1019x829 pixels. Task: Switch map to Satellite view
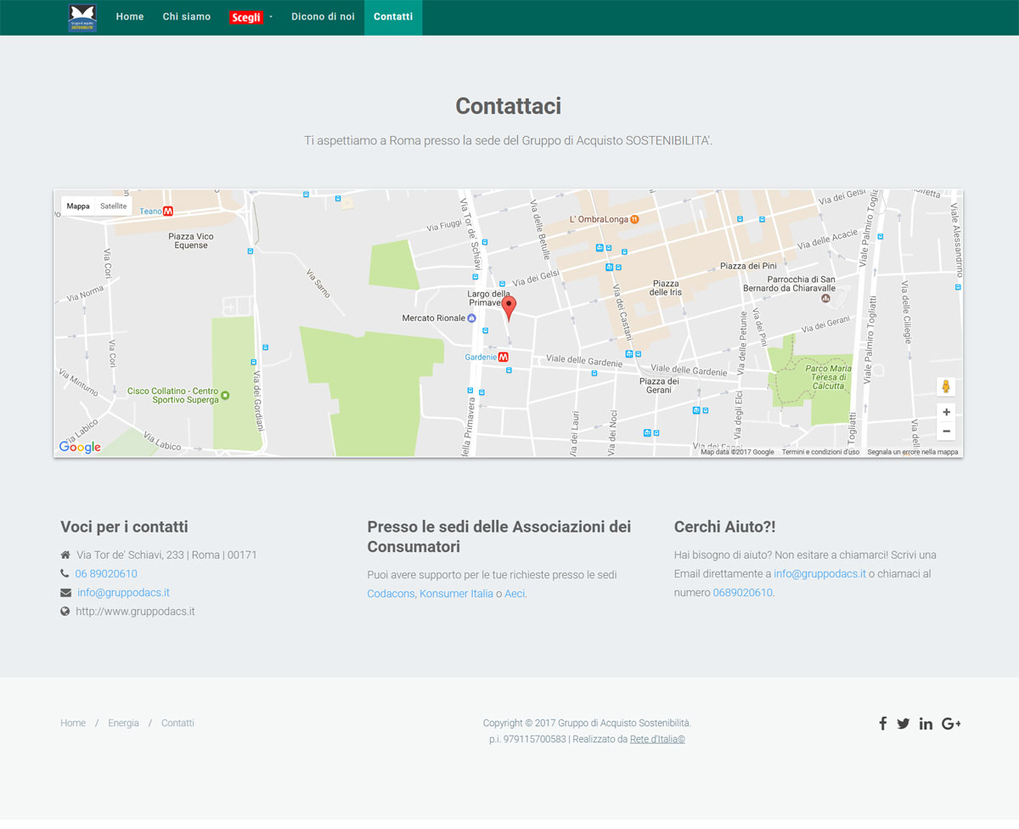[x=113, y=206]
